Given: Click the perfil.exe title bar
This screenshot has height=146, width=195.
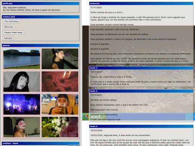Looking at the screenshot, I should click(40, 4).
